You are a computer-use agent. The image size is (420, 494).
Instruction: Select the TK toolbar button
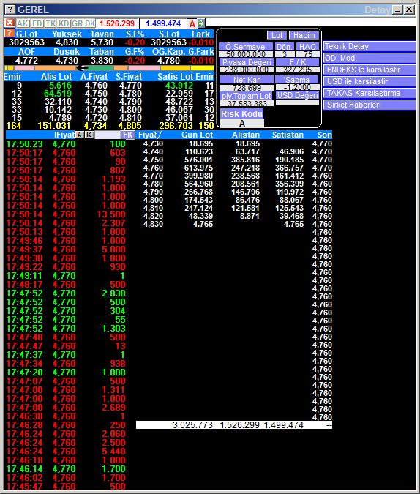click(x=50, y=23)
